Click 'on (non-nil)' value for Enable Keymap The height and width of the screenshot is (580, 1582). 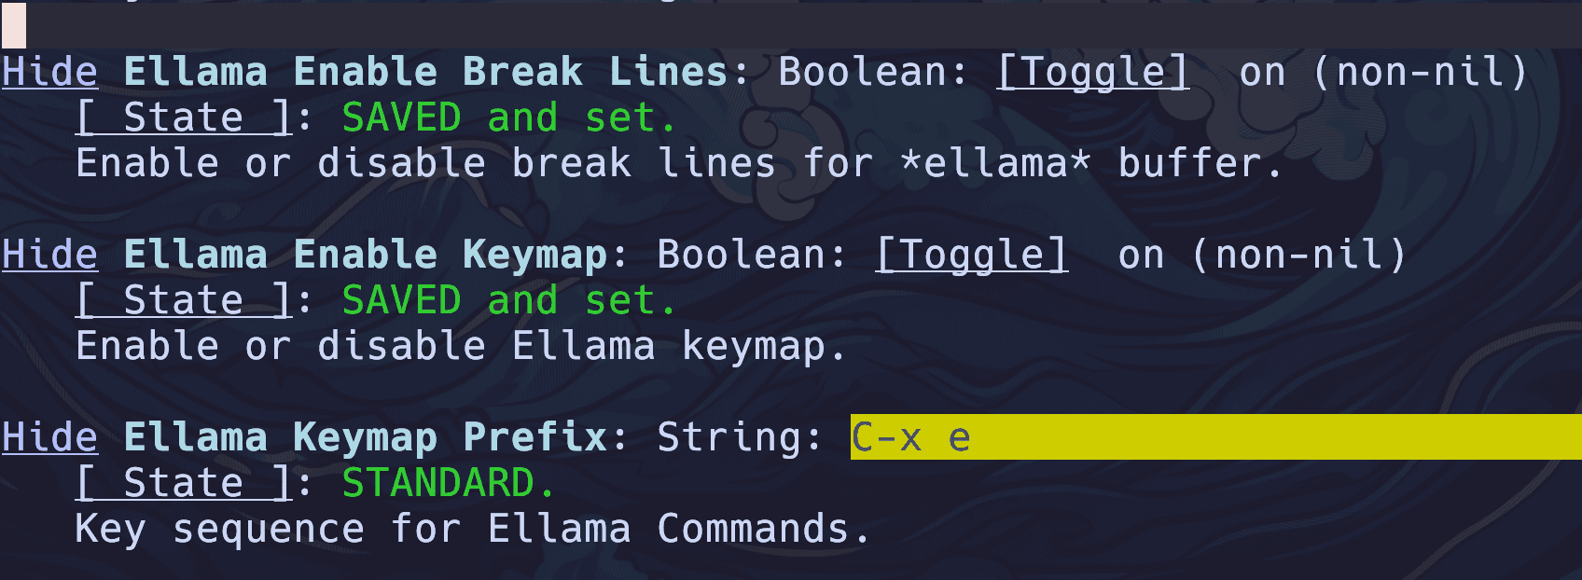pos(1262,255)
